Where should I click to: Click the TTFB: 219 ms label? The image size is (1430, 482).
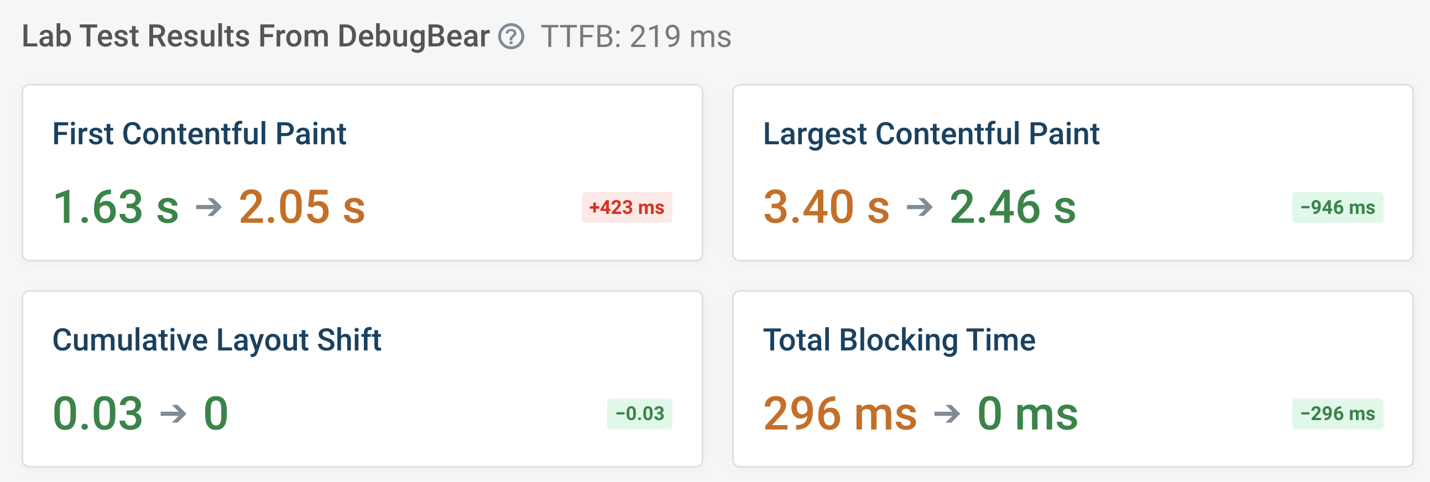(635, 37)
